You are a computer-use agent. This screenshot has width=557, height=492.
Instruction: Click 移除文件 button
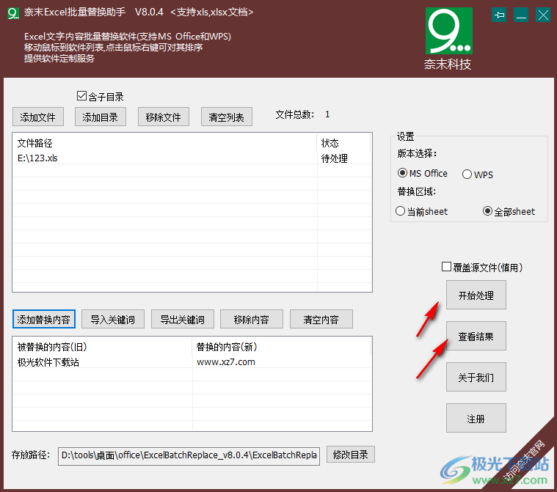coord(164,117)
